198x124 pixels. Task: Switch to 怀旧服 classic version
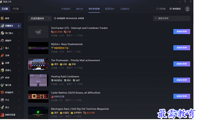point(16,9)
